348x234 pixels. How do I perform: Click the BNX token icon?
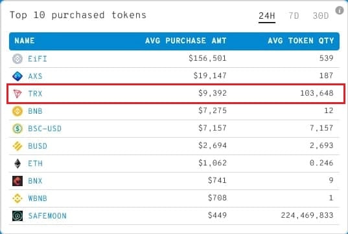pyautogui.click(x=17, y=181)
